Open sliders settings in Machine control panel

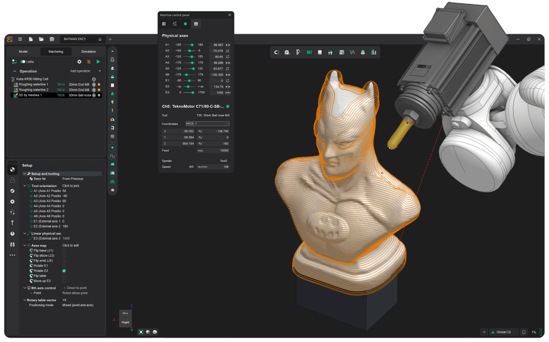coord(174,24)
